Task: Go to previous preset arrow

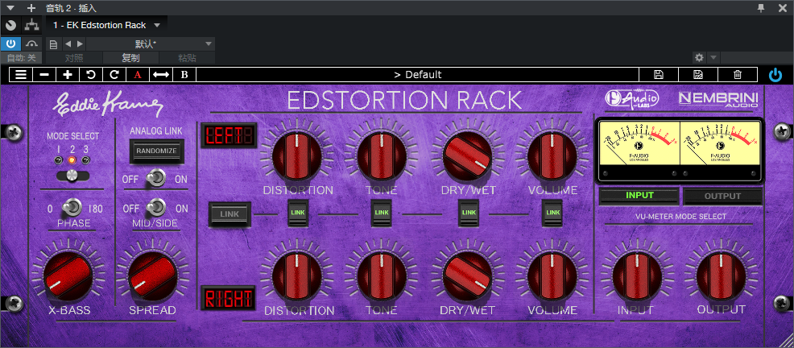Action: pos(68,44)
